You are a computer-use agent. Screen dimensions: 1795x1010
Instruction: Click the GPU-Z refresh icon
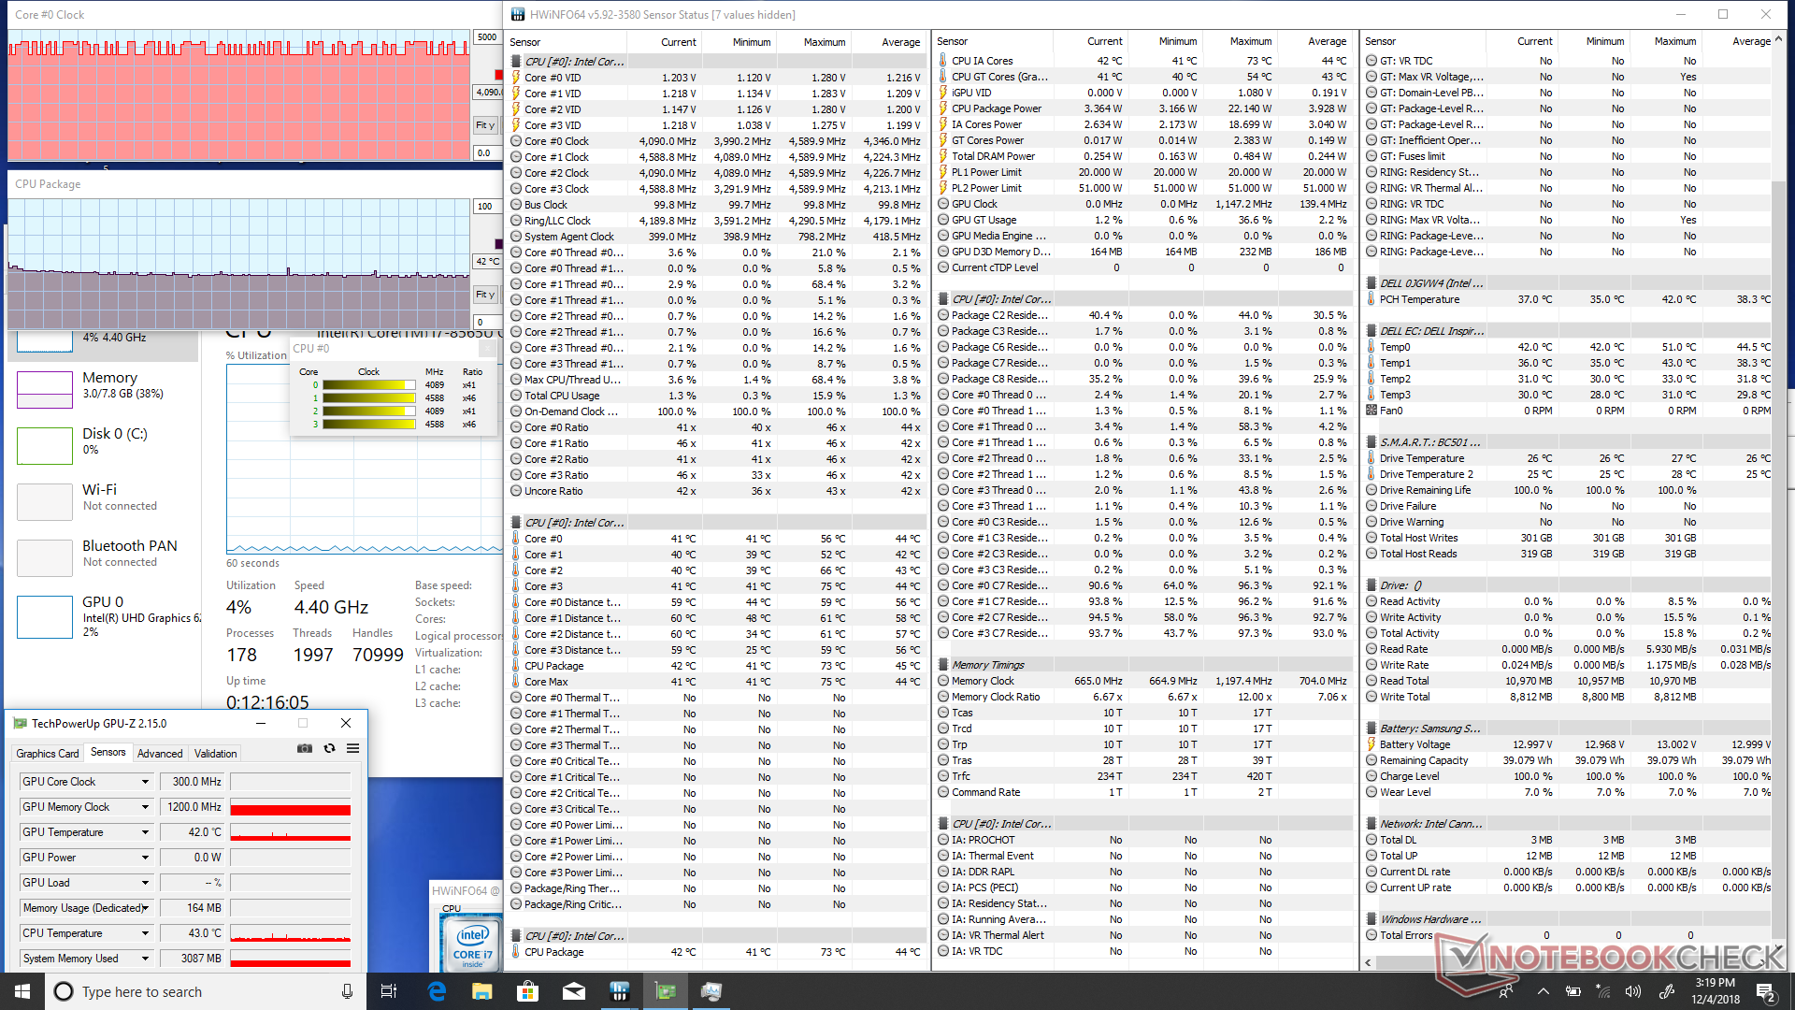pyautogui.click(x=329, y=749)
